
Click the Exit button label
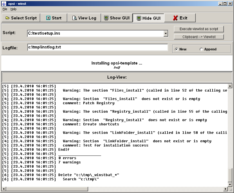pyautogui.click(x=183, y=18)
